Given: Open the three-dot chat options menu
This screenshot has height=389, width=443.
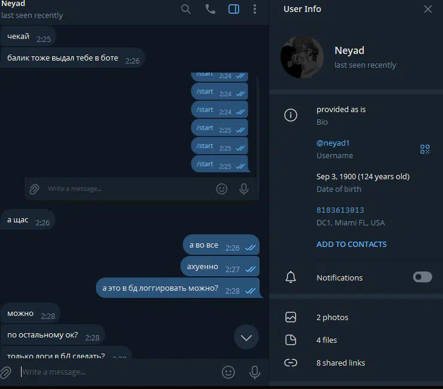Looking at the screenshot, I should coord(255,10).
